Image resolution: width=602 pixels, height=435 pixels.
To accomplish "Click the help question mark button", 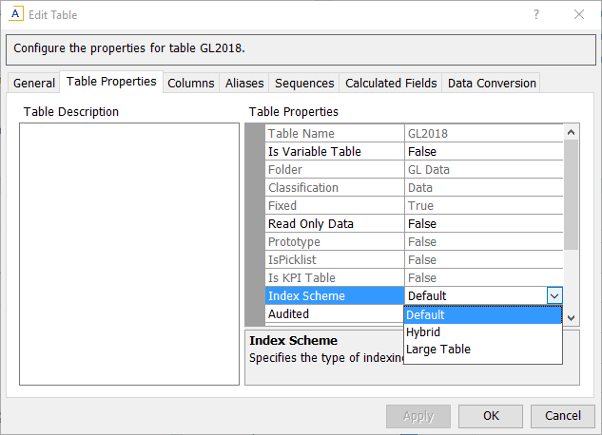I will [536, 14].
